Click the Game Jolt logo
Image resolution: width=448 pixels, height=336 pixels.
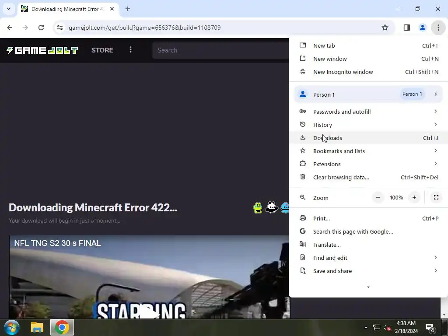tap(42, 50)
